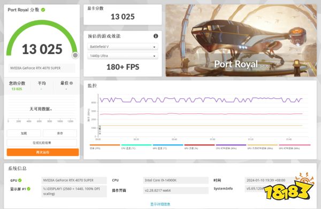Toggle the blue GPU 温度 legend swatch
The width and height of the screenshot is (321, 209).
coord(168,145)
